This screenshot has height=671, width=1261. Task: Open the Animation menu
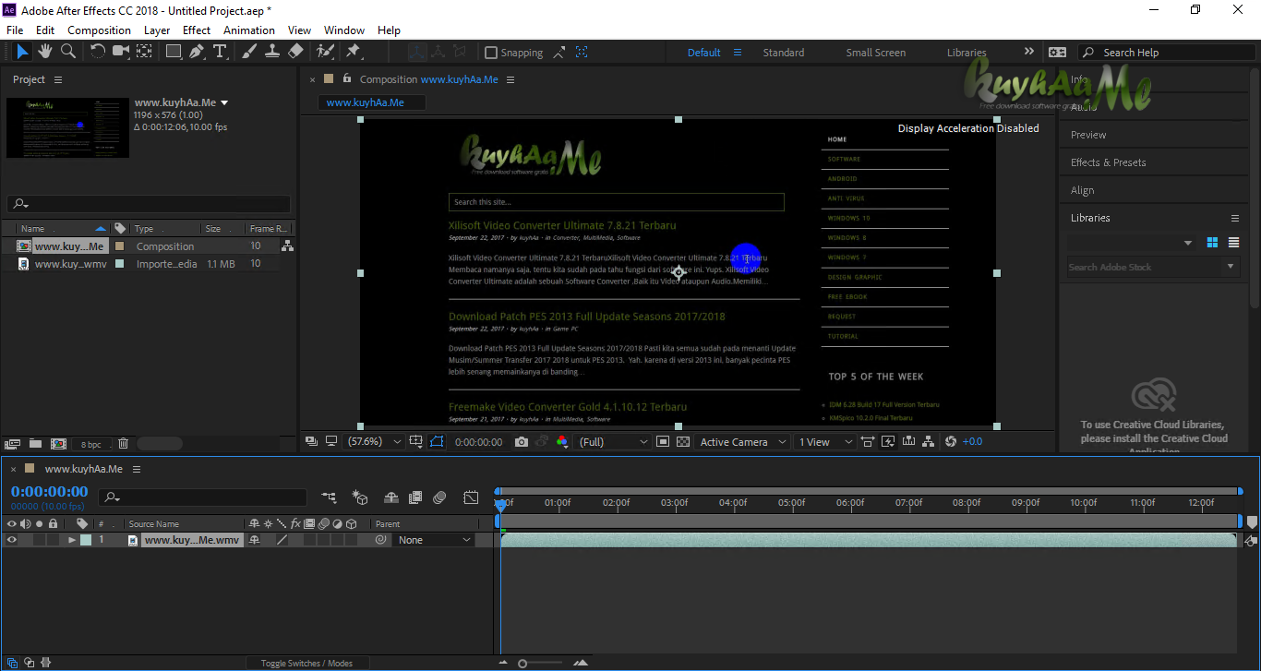point(249,30)
